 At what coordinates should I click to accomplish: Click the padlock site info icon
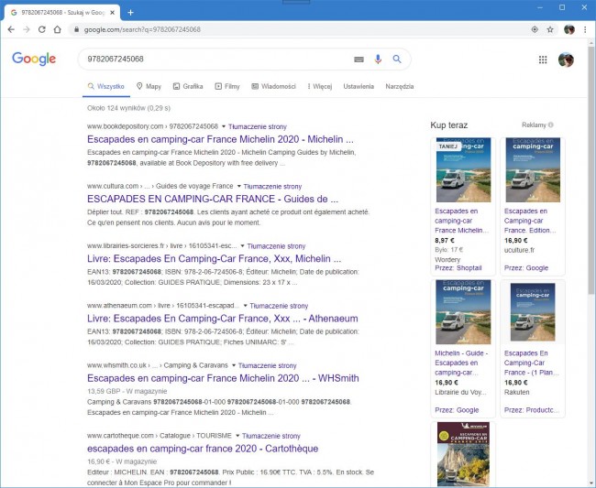76,29
